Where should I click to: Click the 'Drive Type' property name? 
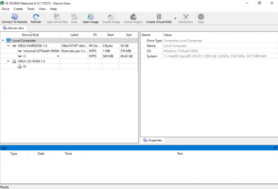154,41
